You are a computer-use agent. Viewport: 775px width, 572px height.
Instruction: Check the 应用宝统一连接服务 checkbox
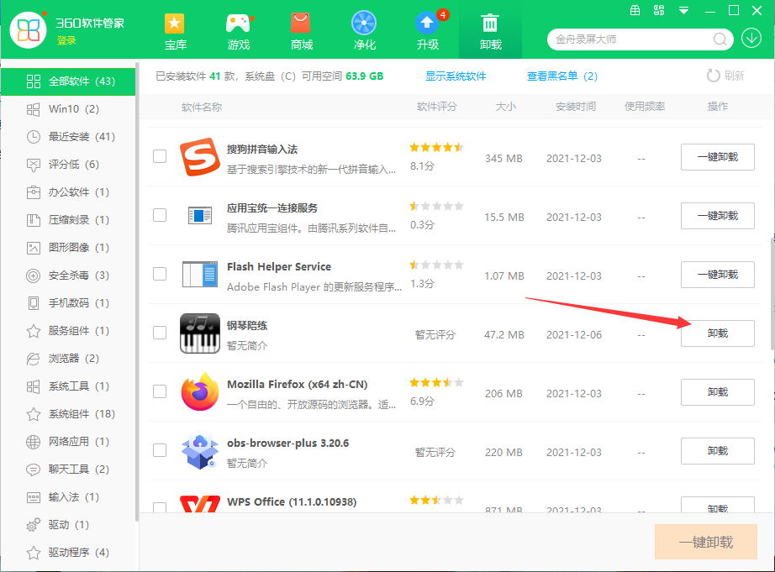click(x=160, y=215)
